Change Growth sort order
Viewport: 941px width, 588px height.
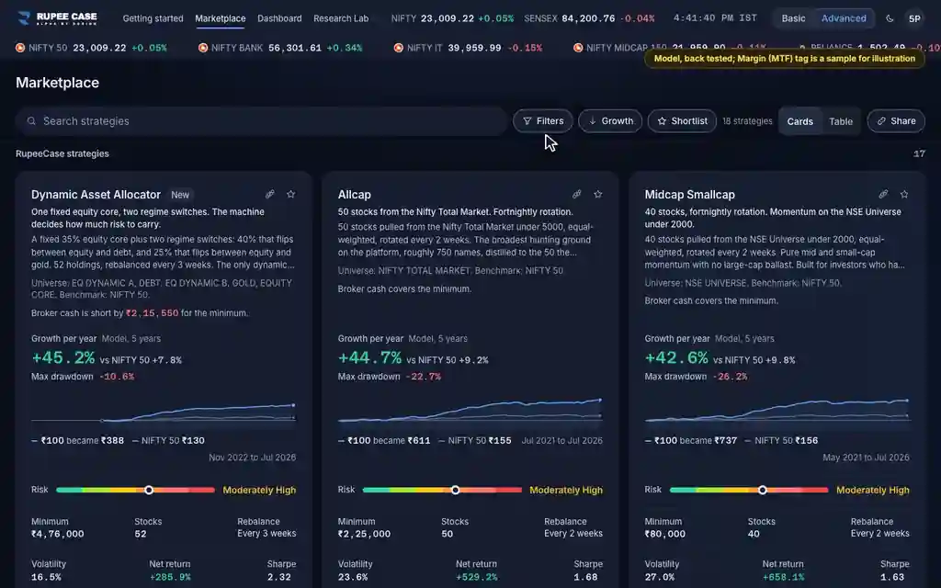pyautogui.click(x=610, y=121)
